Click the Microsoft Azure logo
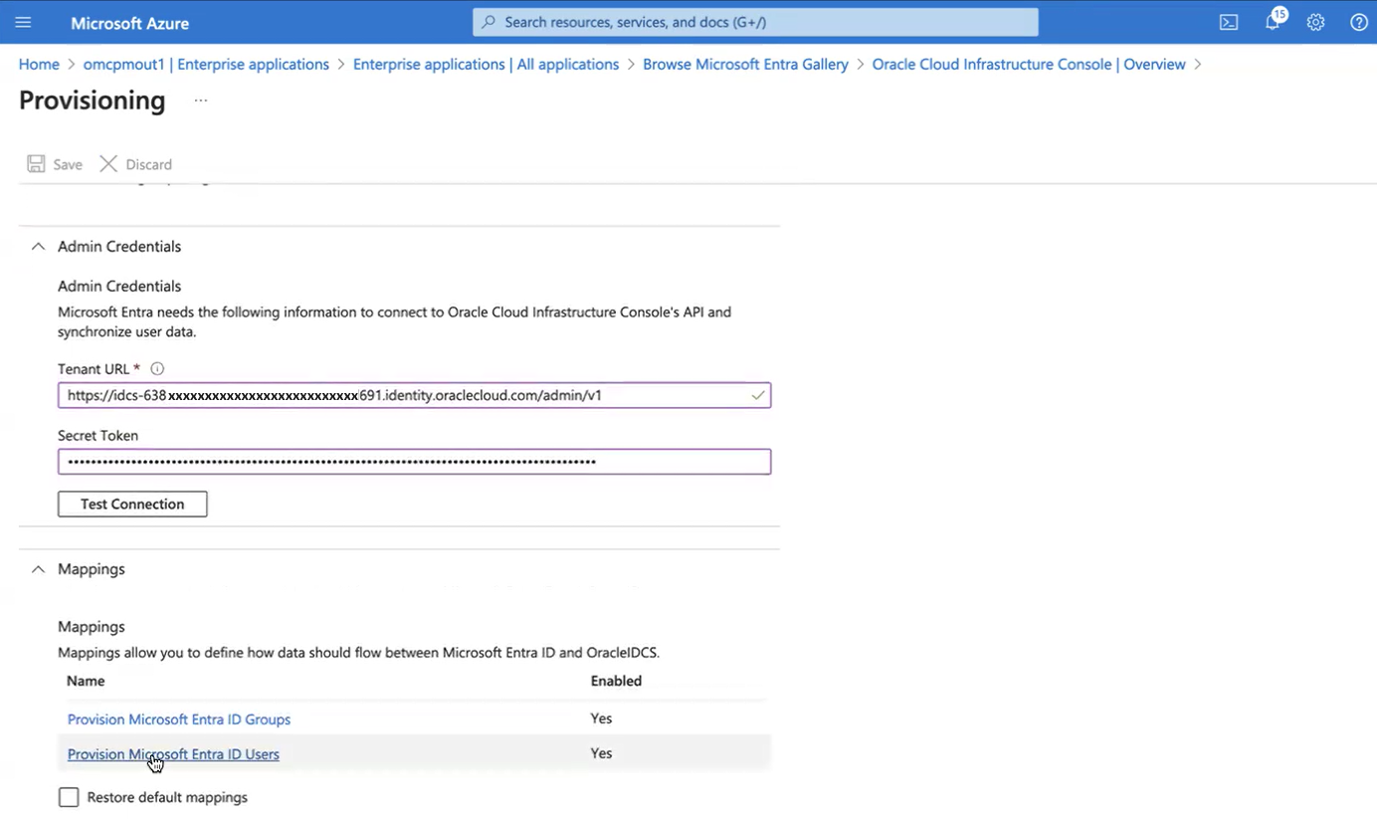The width and height of the screenshot is (1377, 819). pos(129,22)
